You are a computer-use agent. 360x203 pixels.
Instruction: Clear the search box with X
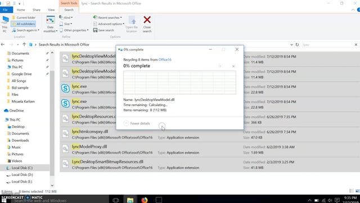pos(356,45)
